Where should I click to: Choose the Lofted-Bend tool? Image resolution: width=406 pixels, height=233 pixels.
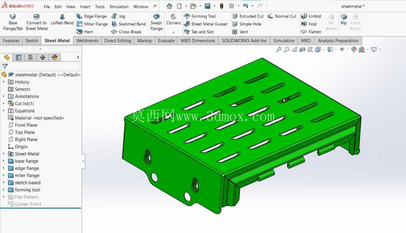click(62, 20)
